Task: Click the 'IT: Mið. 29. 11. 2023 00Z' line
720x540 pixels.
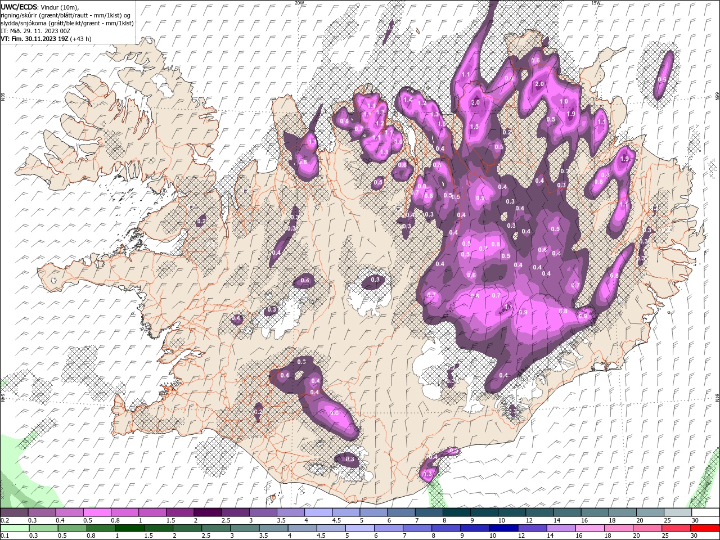Action: [35, 31]
